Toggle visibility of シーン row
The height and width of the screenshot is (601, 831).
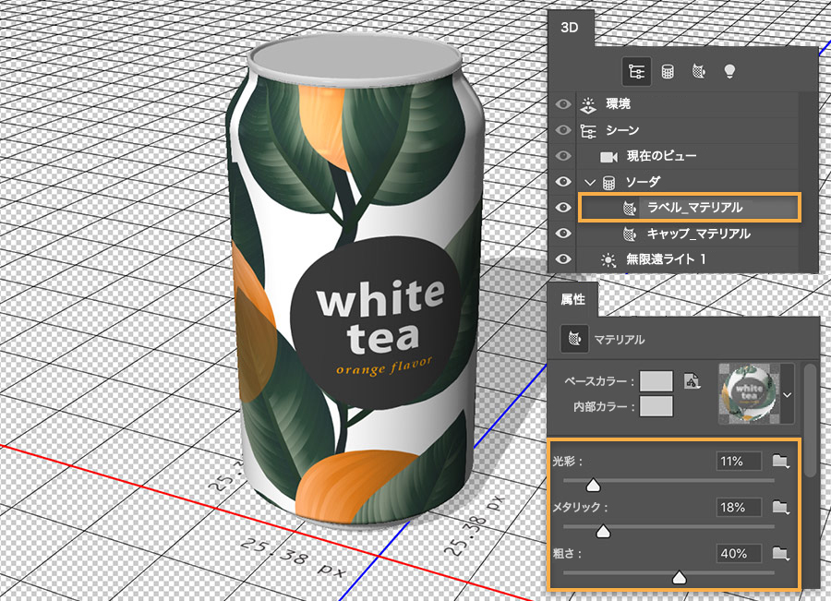coord(563,130)
